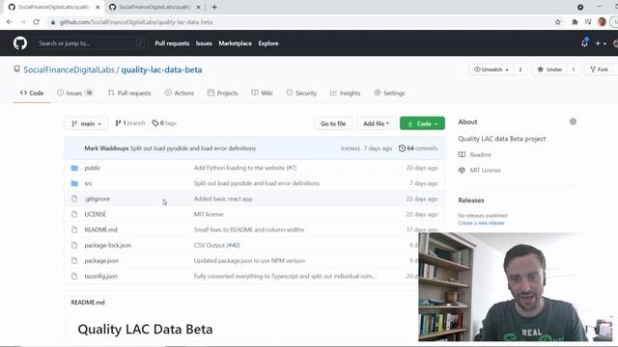
Task: Switch to the repository Pull requests tab
Action: 129,93
